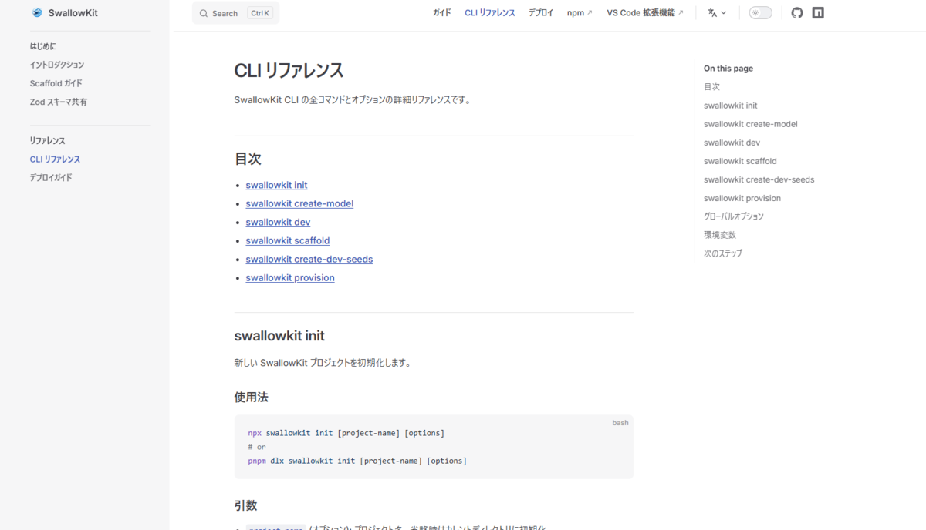Click the SwallowKit bird logo icon
This screenshot has height=530, width=926.
pos(37,13)
